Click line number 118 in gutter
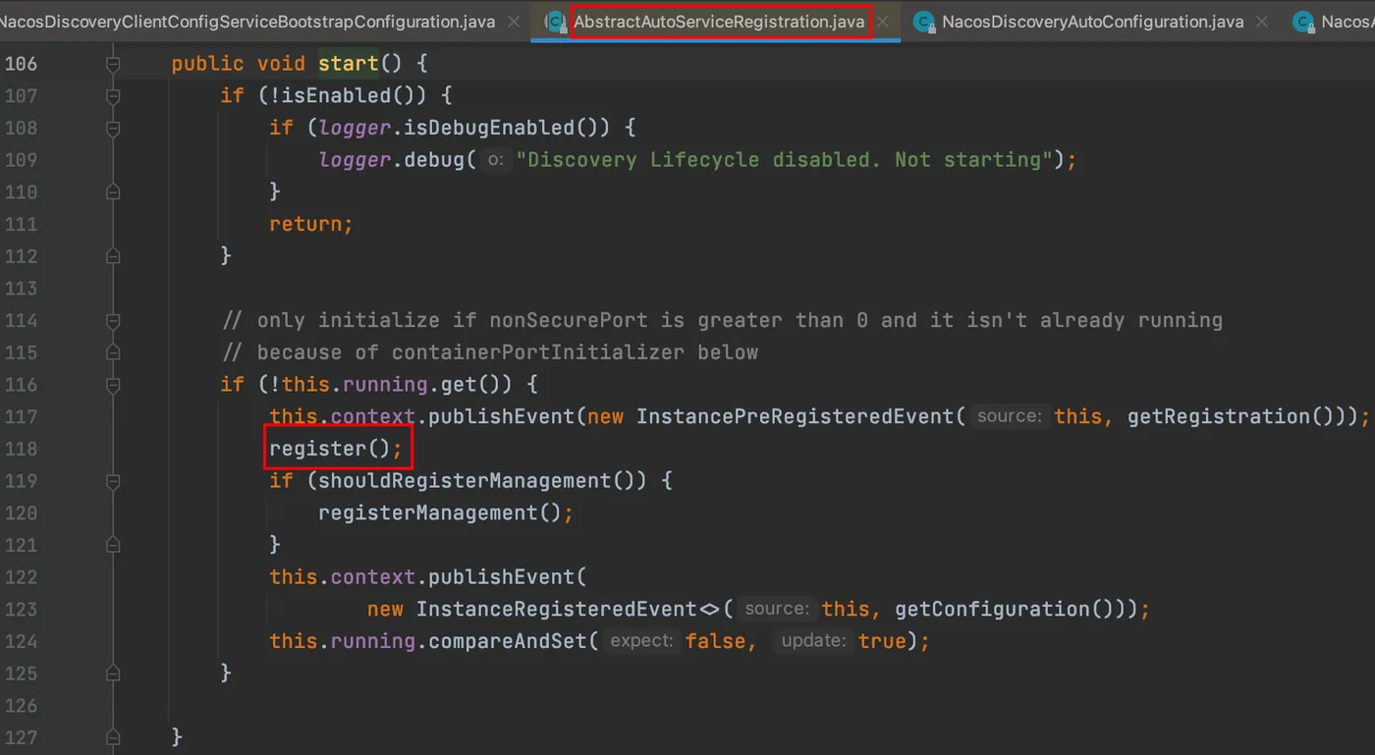Screen dimensions: 1375x755 click(x=21, y=449)
